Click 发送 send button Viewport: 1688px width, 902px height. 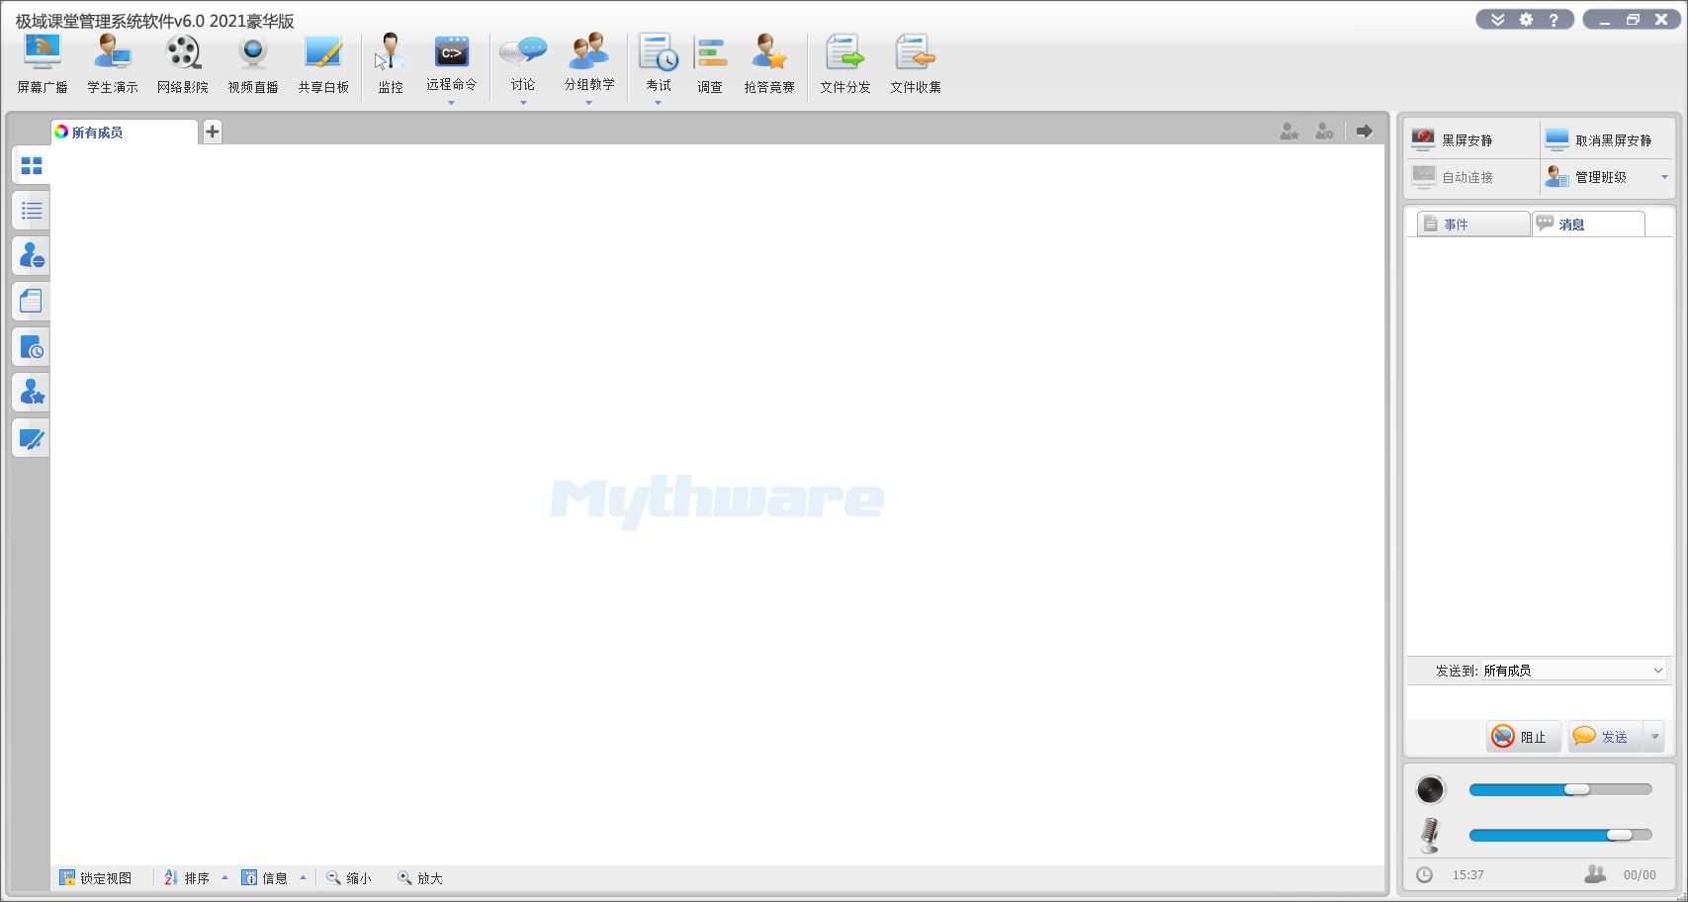pos(1605,737)
